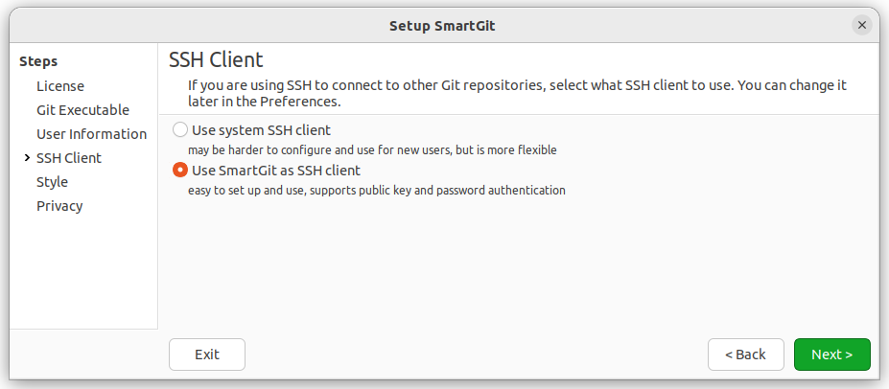The height and width of the screenshot is (389, 889).
Task: Go to the License step
Action: 60,86
